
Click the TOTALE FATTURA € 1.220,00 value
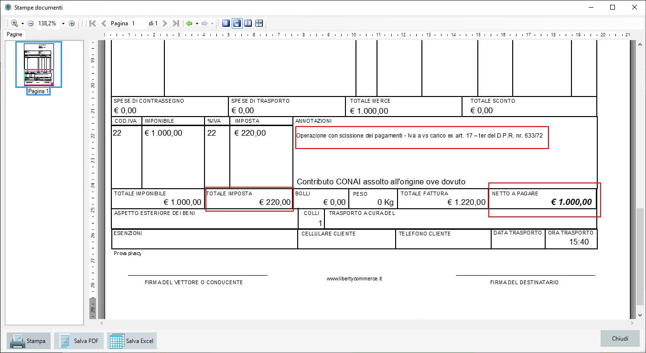click(x=466, y=202)
